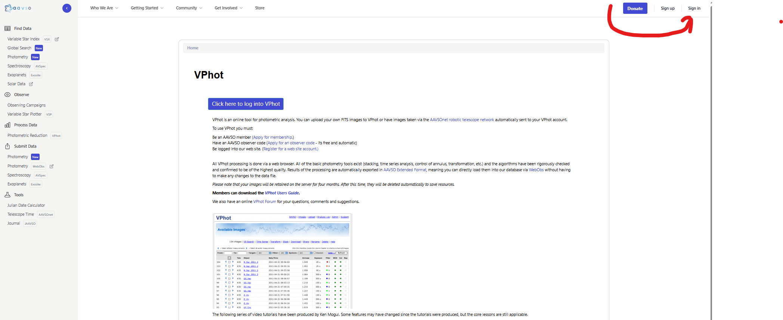
Task: Open Exoplanets under Find Data
Action: coord(17,75)
